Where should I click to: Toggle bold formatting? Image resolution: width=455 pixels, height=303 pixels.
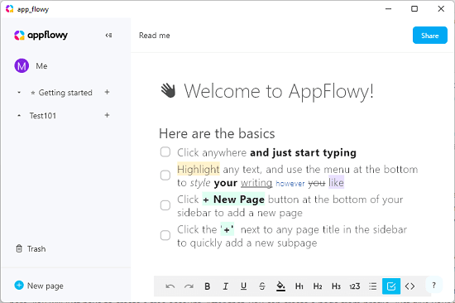(207, 286)
